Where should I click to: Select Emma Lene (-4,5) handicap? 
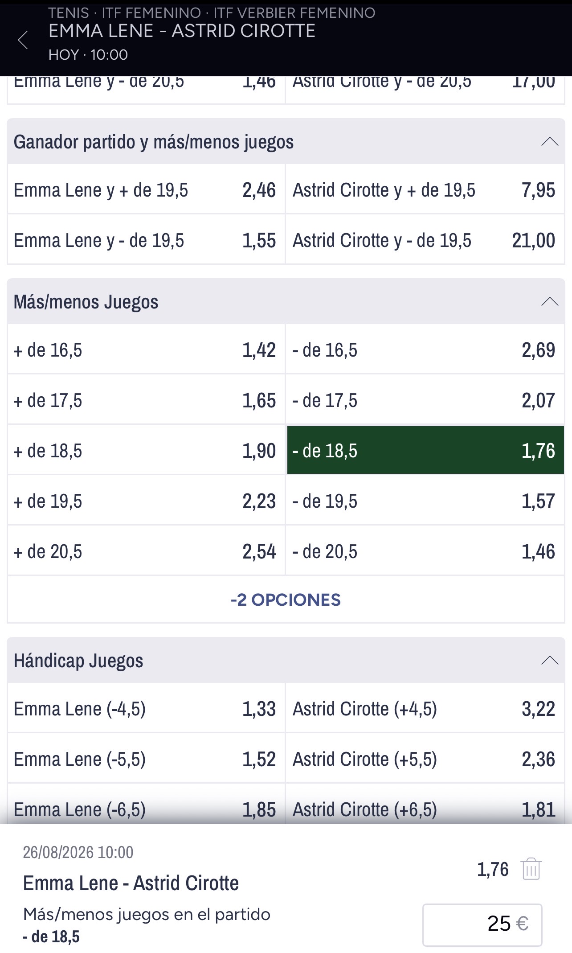tap(146, 708)
